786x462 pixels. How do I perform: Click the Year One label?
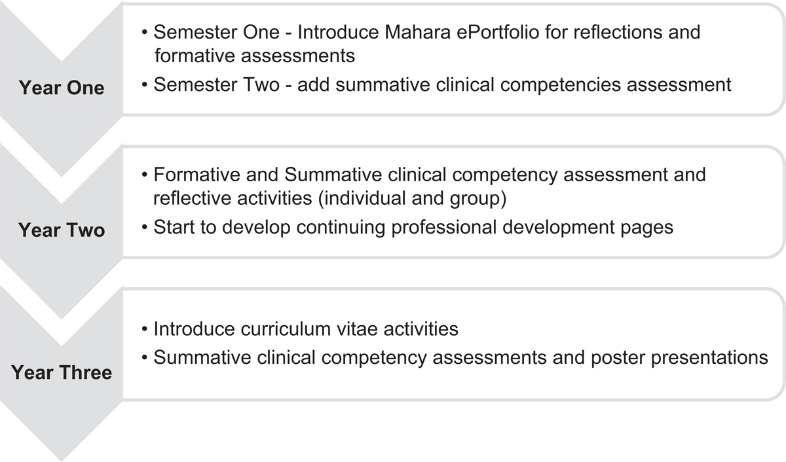click(62, 88)
